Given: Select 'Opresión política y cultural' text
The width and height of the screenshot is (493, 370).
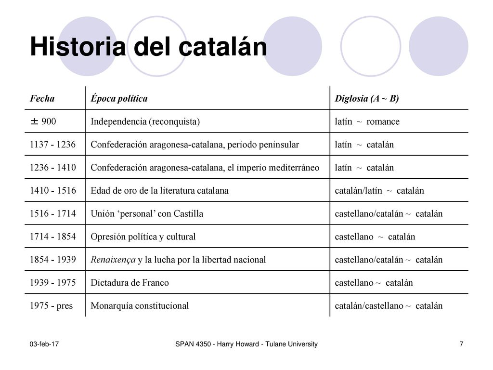Looking at the screenshot, I should (143, 236).
